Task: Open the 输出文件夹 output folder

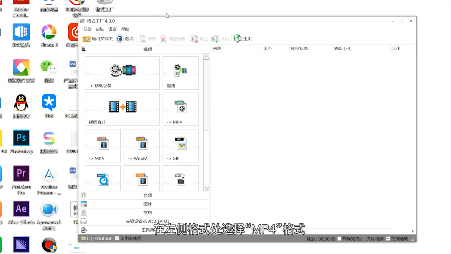Action: [98, 39]
